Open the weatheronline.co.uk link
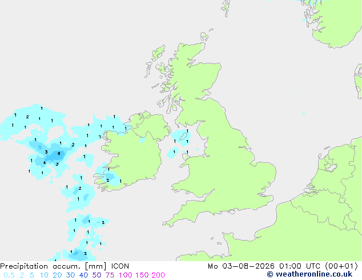Viewport: 362px width, 280px height. click(x=309, y=274)
